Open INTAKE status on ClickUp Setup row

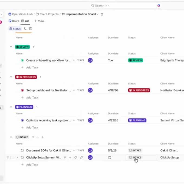click(x=135, y=157)
